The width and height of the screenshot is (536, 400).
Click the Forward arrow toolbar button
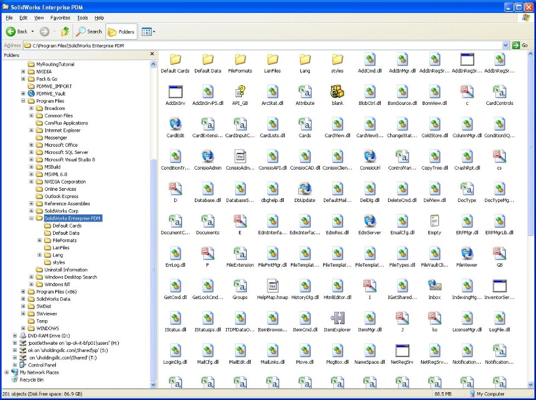click(45, 32)
